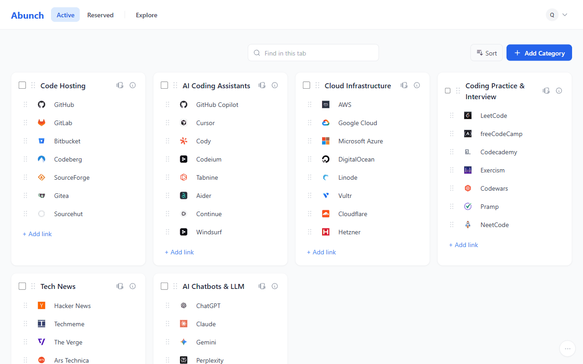Check the Tech News category checkbox
Viewport: 583px width, 364px height.
click(22, 286)
